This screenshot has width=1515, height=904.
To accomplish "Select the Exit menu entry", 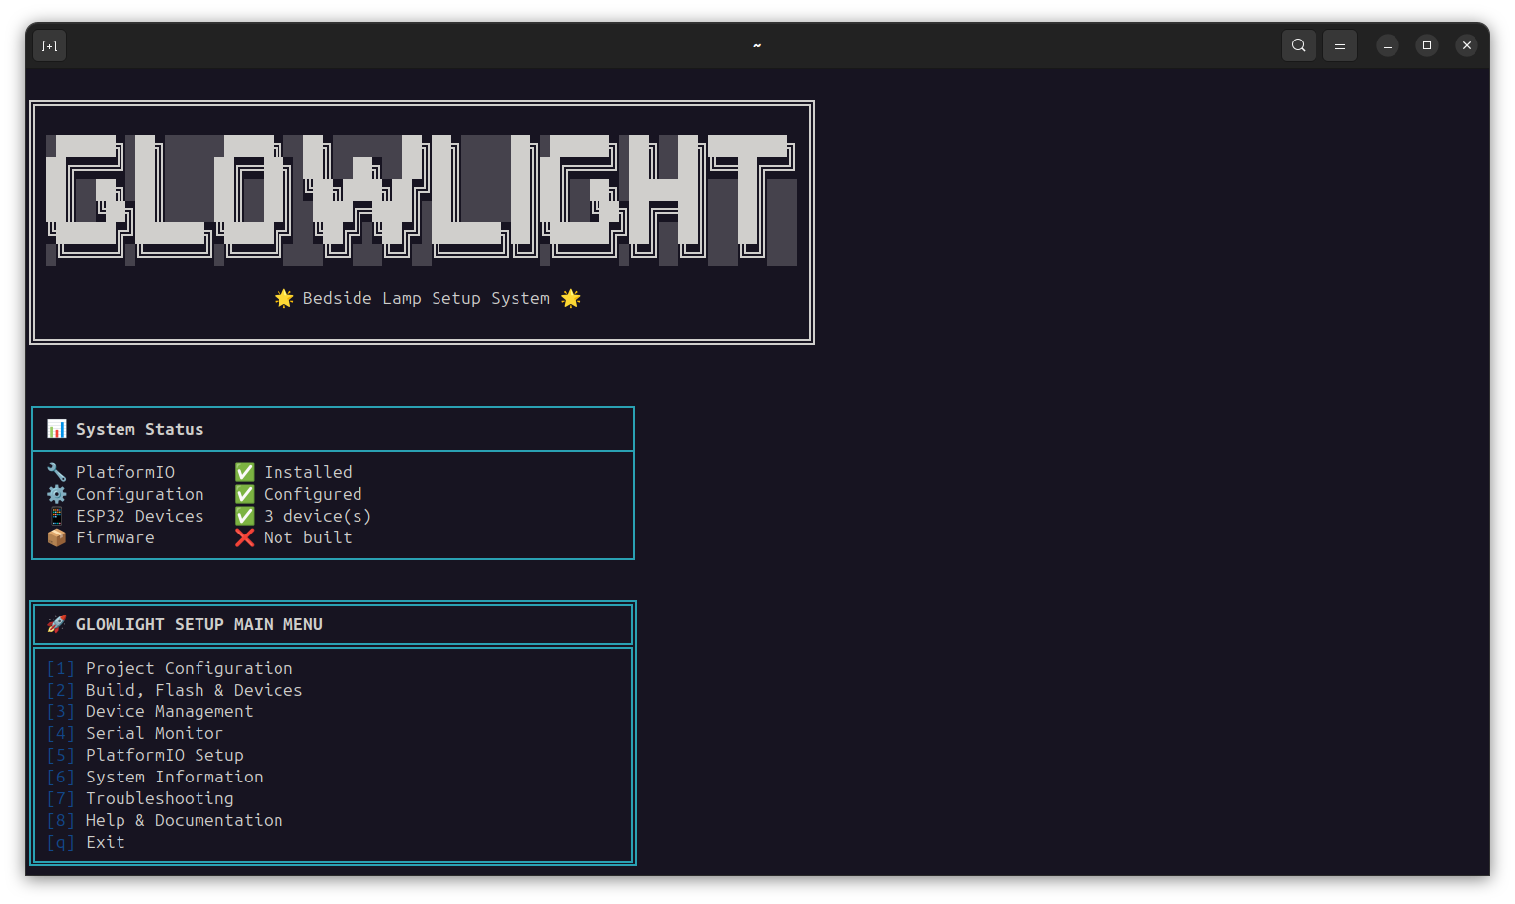I will pos(106,842).
